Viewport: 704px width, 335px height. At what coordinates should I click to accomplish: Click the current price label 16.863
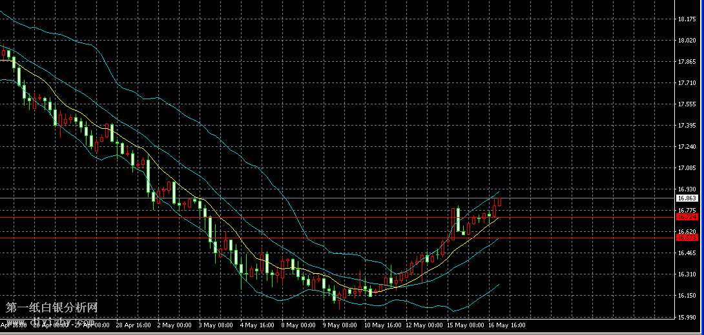click(x=686, y=198)
